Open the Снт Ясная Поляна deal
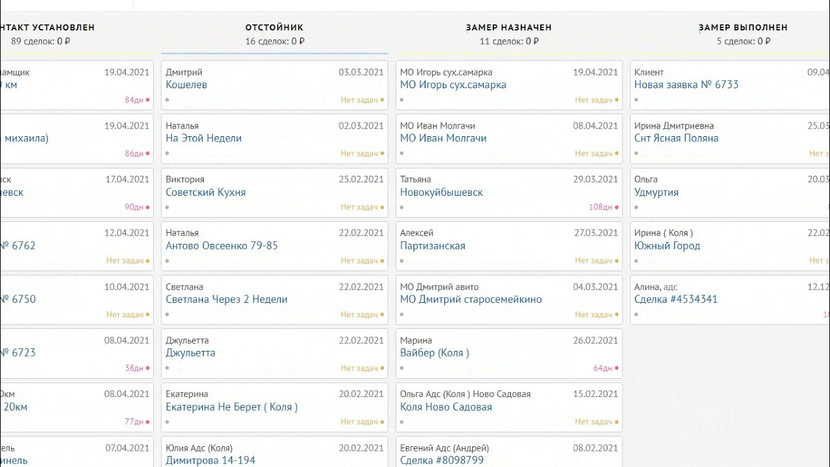Screen dimensions: 830x467 (676, 138)
